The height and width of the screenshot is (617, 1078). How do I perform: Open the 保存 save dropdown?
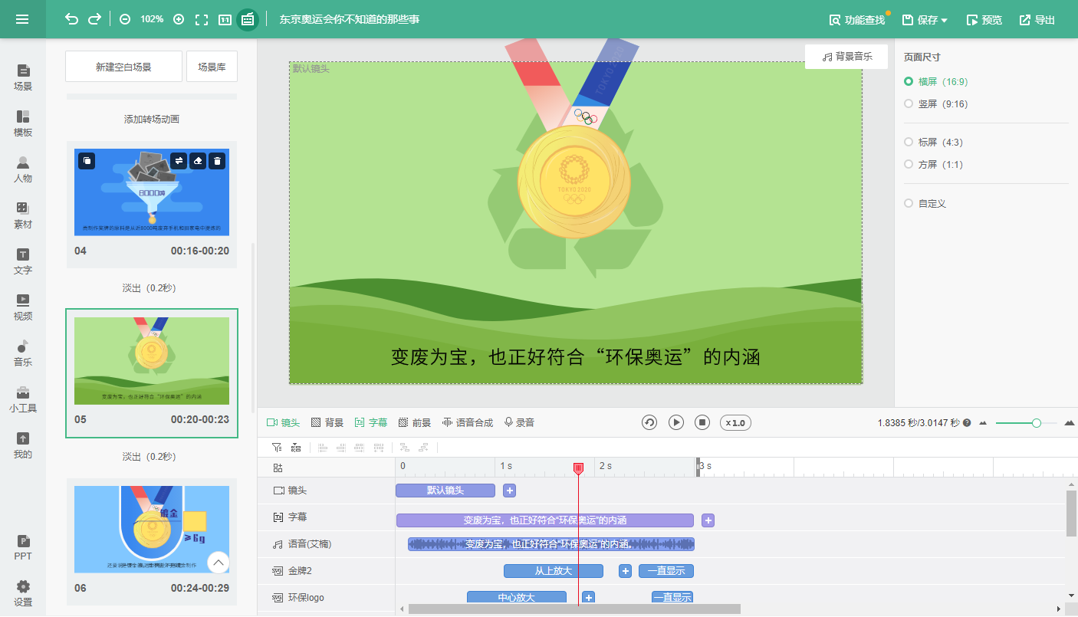925,20
